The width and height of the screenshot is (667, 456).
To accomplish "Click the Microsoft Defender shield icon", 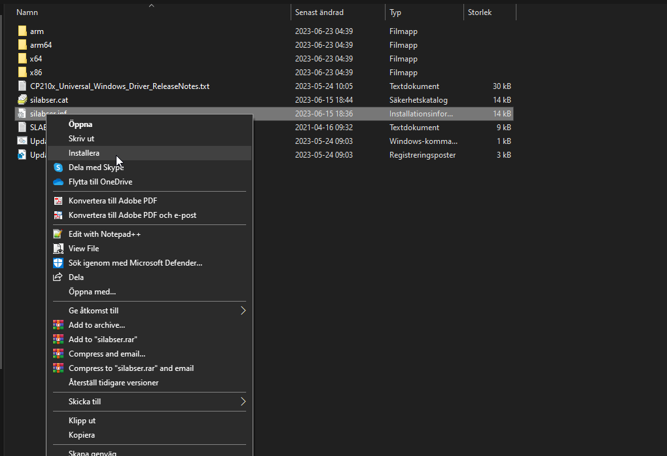I will pos(58,263).
